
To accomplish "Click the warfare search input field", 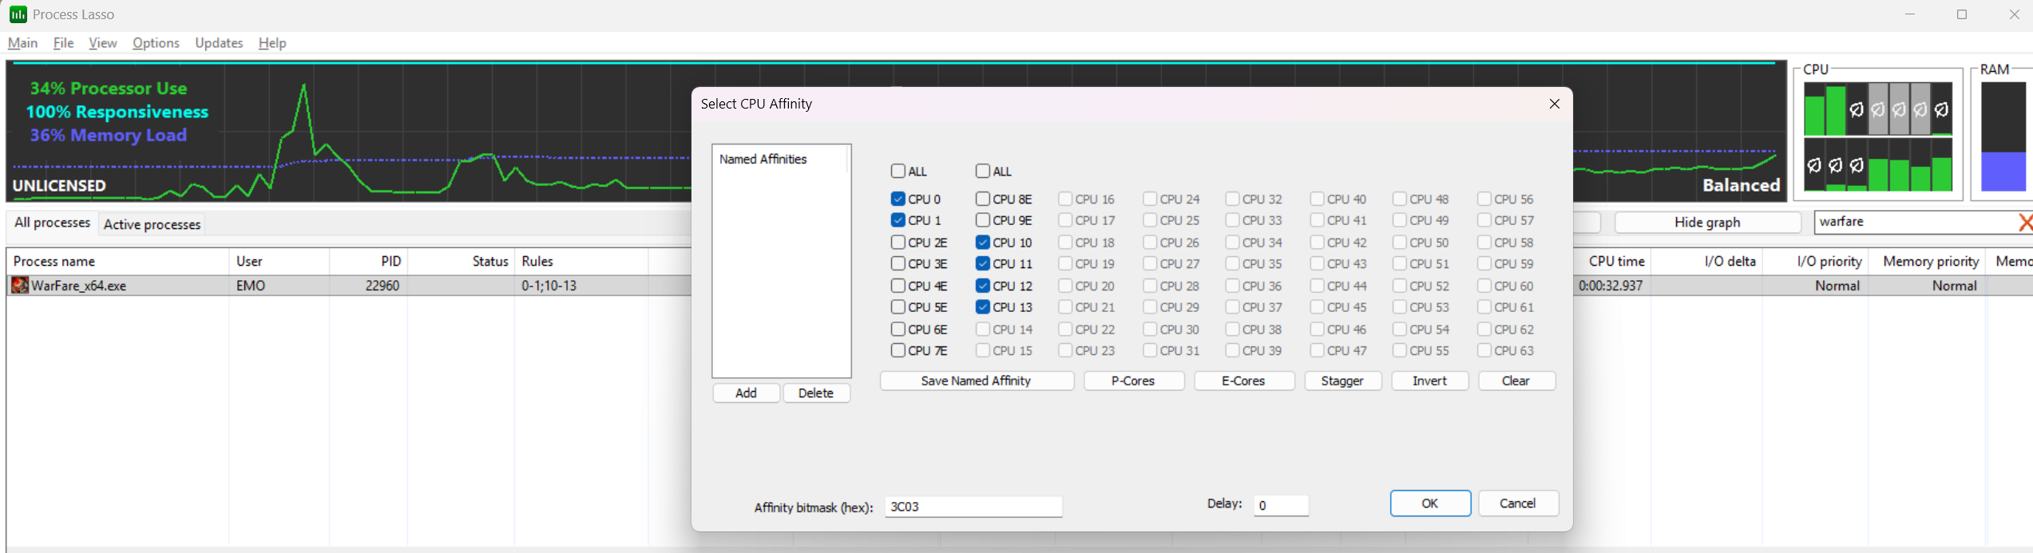I will click(x=1914, y=222).
